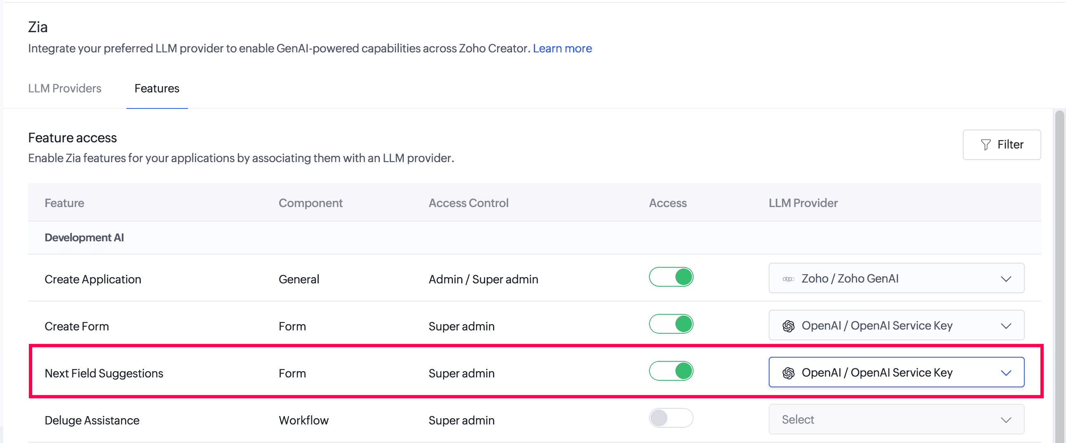Disable access toggle for Create Application
Screen dimensions: 1066x443
tap(671, 277)
